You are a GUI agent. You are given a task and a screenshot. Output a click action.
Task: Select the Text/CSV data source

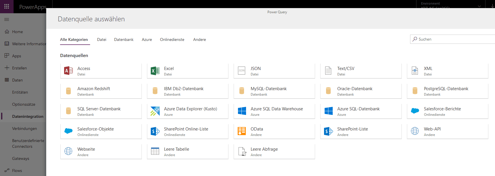point(361,71)
